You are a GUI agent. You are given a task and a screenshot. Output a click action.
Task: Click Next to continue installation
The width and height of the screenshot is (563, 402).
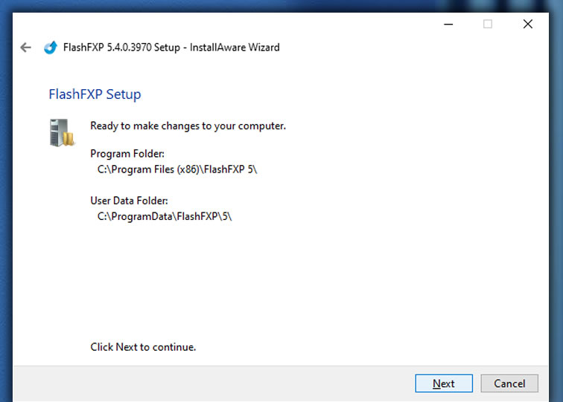click(x=444, y=383)
